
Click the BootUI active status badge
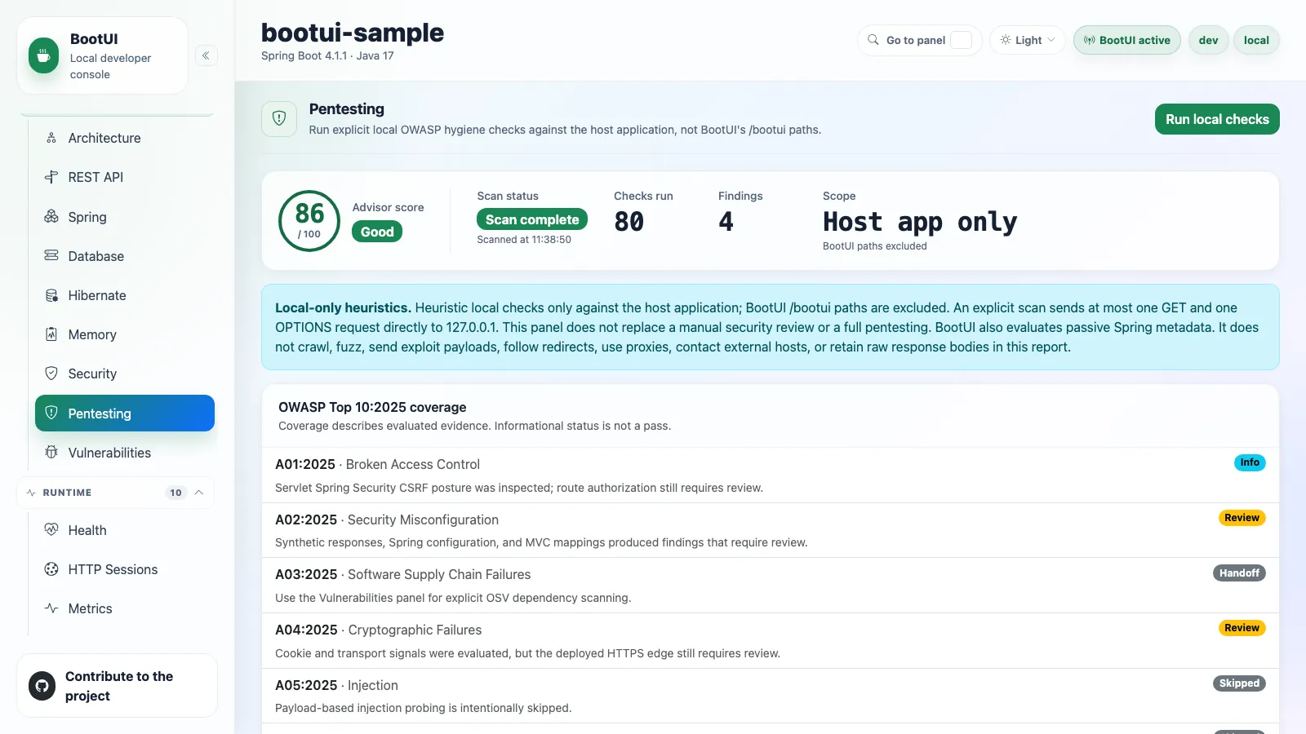point(1126,40)
